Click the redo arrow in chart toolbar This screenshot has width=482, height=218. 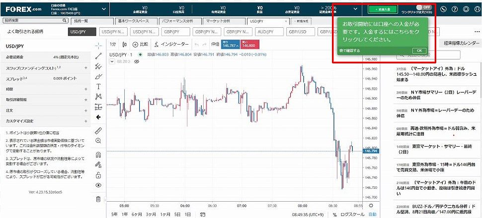click(x=204, y=45)
